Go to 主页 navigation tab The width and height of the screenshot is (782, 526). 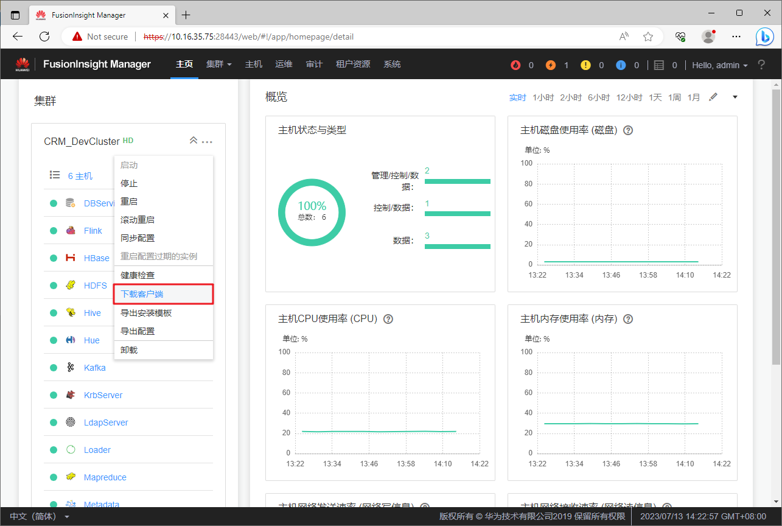(184, 65)
